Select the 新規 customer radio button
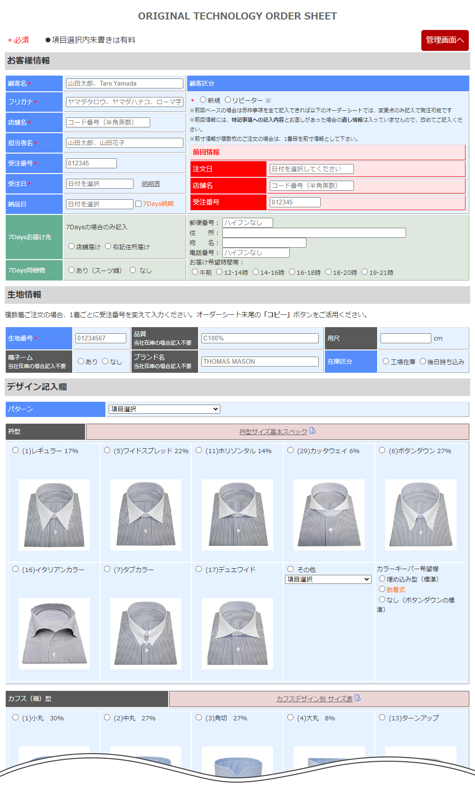This screenshot has height=785, width=475. (203, 100)
